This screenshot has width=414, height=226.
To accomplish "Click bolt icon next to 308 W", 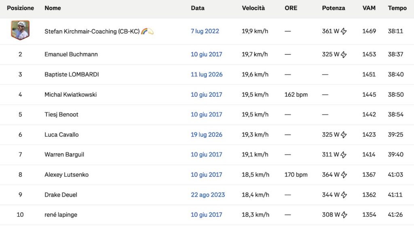I will [344, 215].
